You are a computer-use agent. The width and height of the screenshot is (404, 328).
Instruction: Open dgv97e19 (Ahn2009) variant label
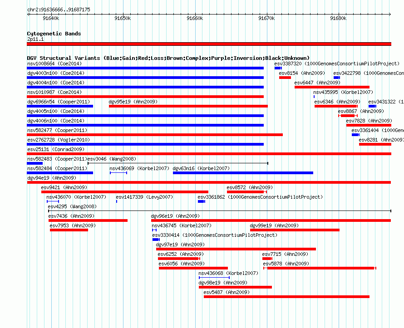(180, 245)
